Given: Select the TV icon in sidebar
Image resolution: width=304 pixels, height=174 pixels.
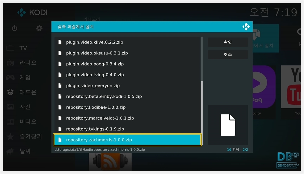Looking at the screenshot, I should (10, 48).
